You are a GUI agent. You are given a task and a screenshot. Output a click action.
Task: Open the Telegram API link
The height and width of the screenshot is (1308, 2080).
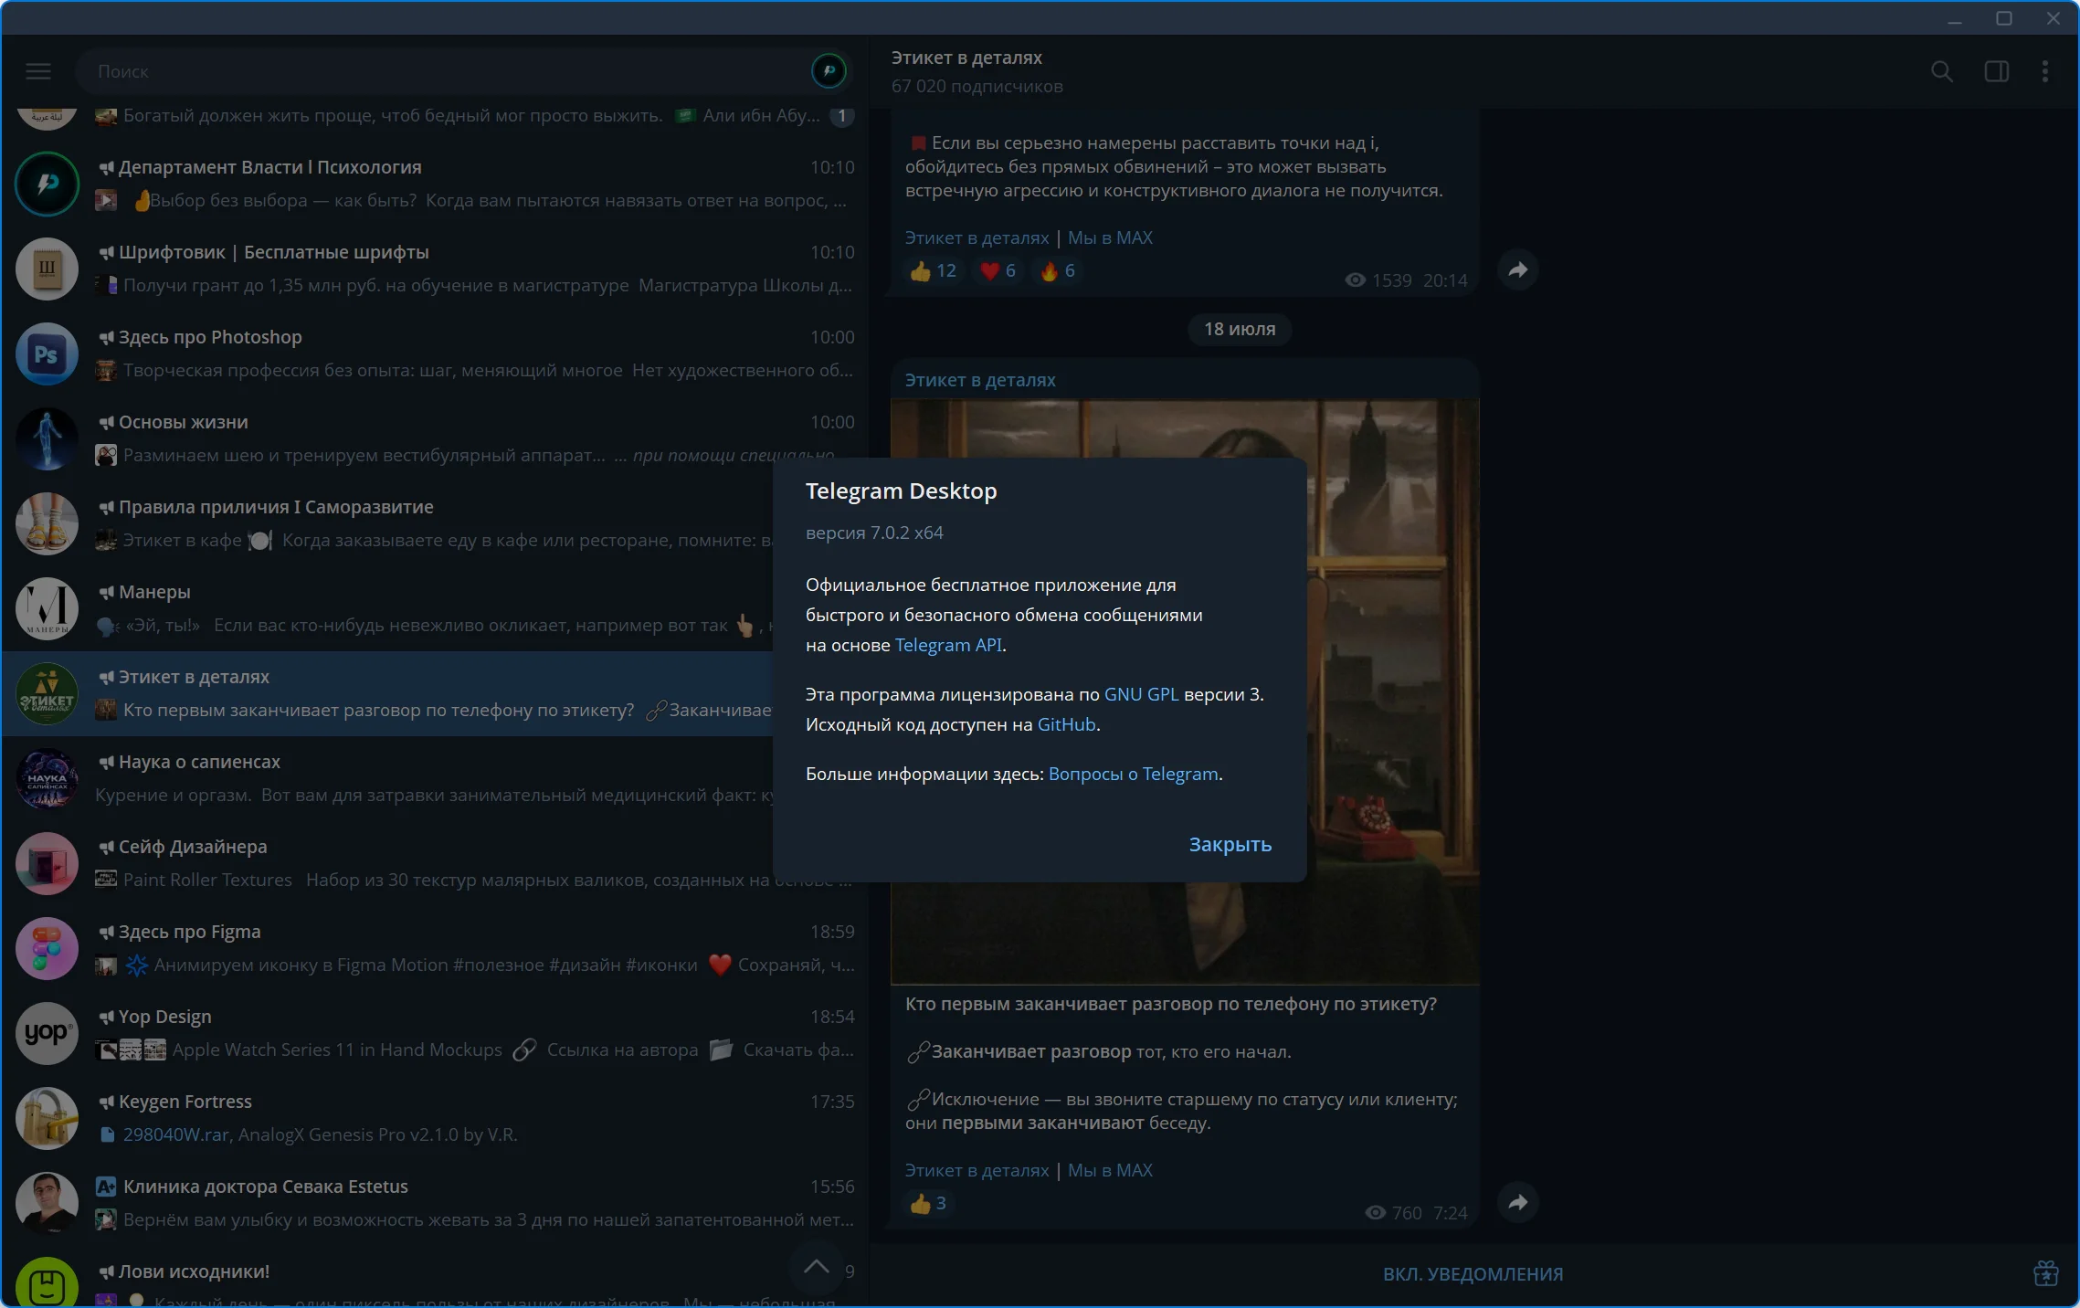point(948,645)
